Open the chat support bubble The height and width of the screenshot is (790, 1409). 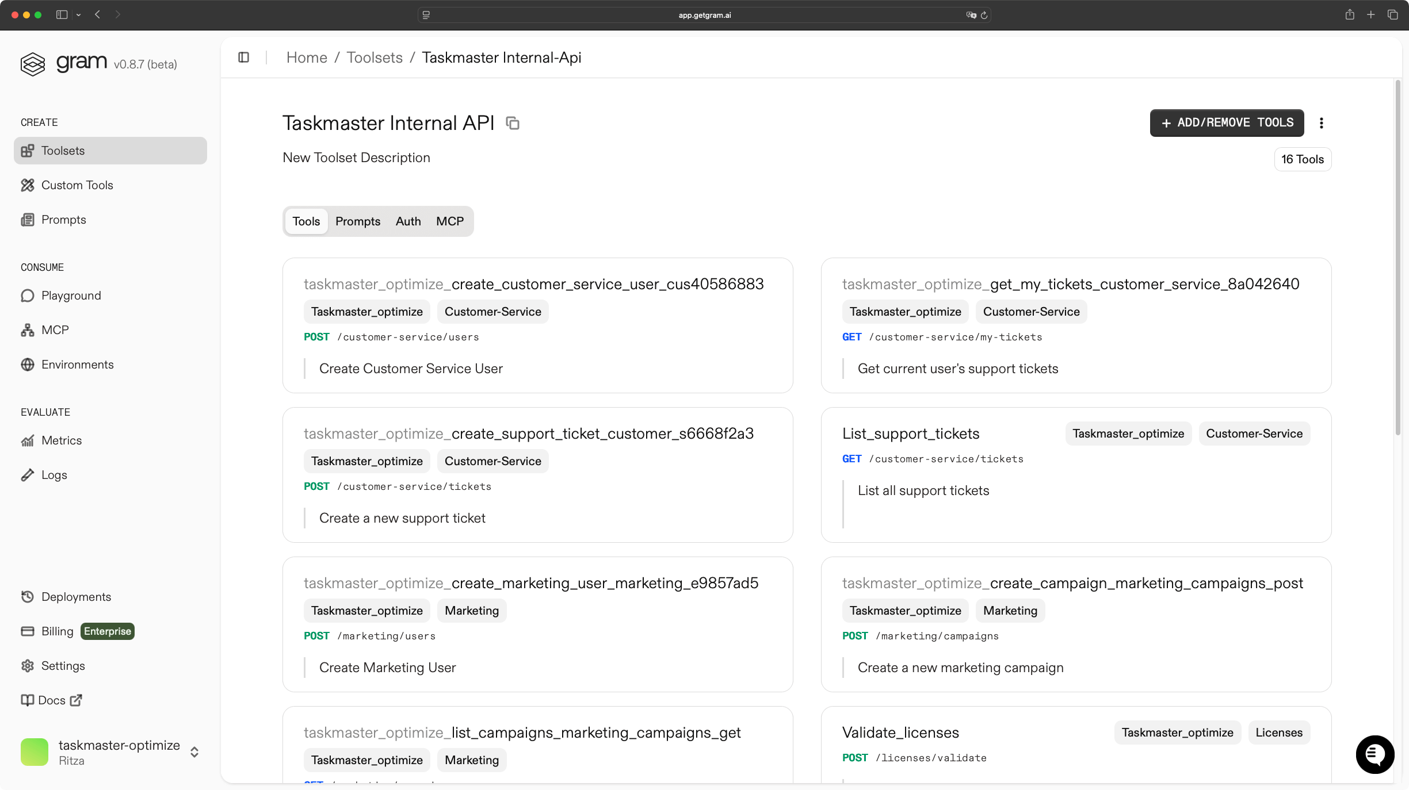point(1374,754)
